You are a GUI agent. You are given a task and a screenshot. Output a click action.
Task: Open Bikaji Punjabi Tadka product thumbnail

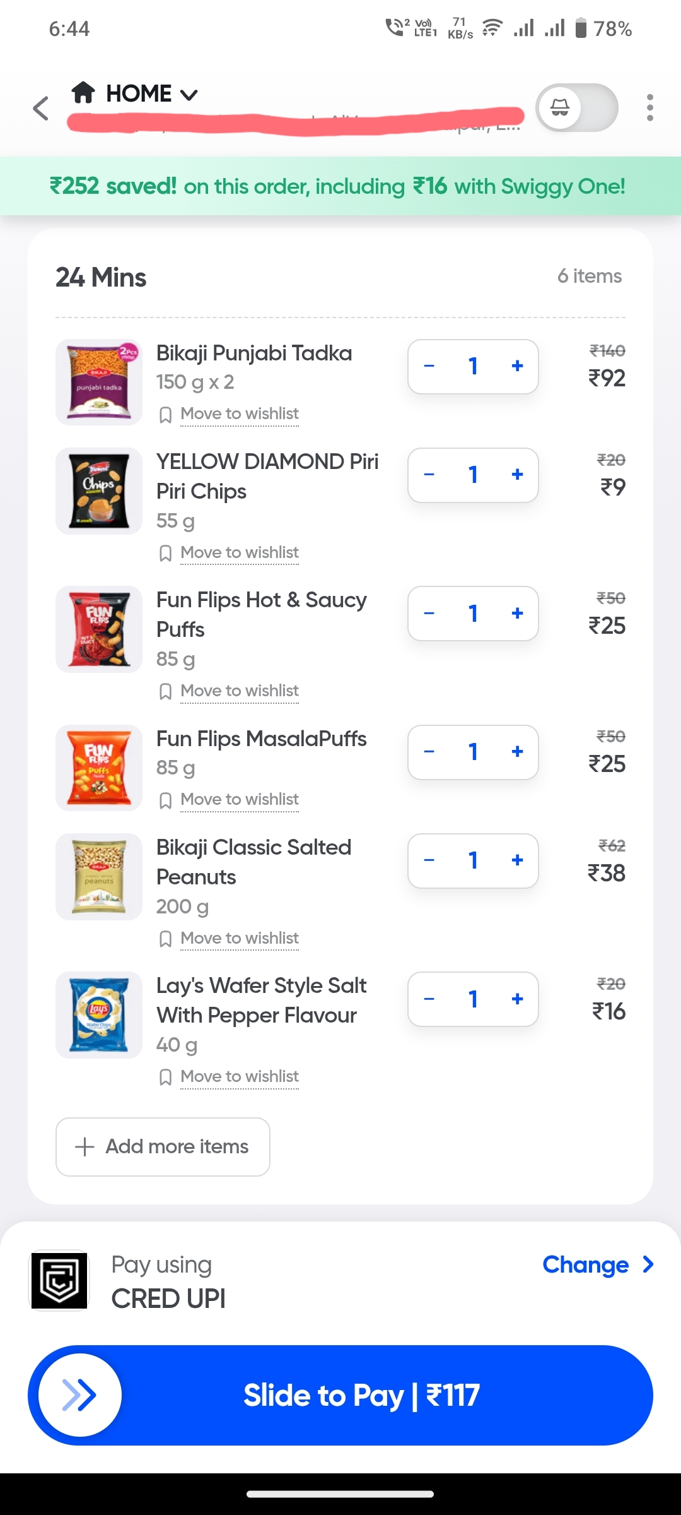coord(99,383)
